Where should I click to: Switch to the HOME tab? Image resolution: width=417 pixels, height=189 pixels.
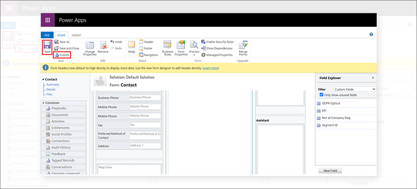tap(62, 35)
